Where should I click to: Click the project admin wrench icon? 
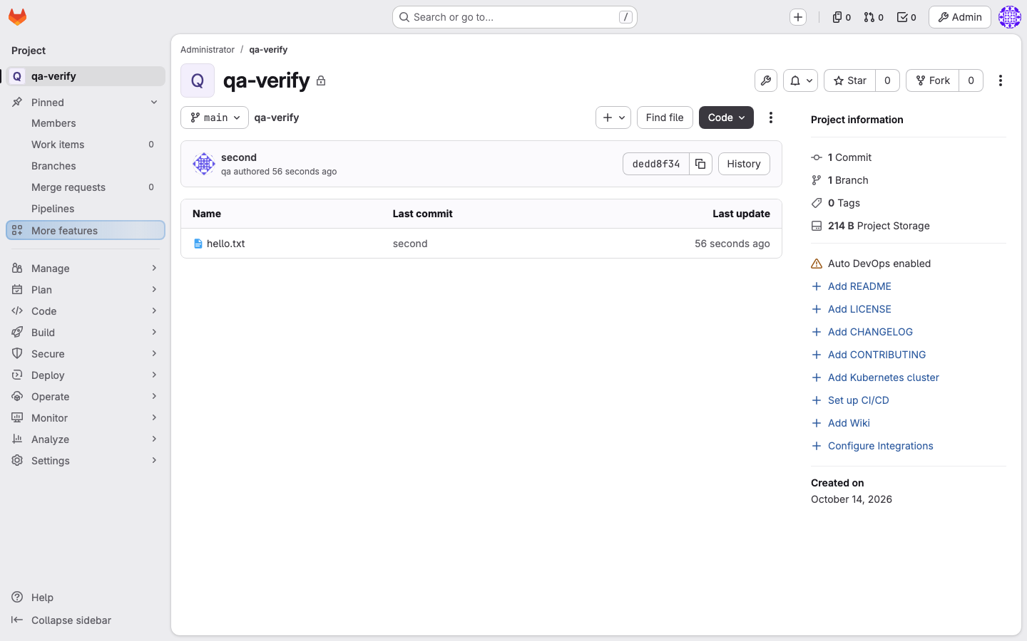766,80
